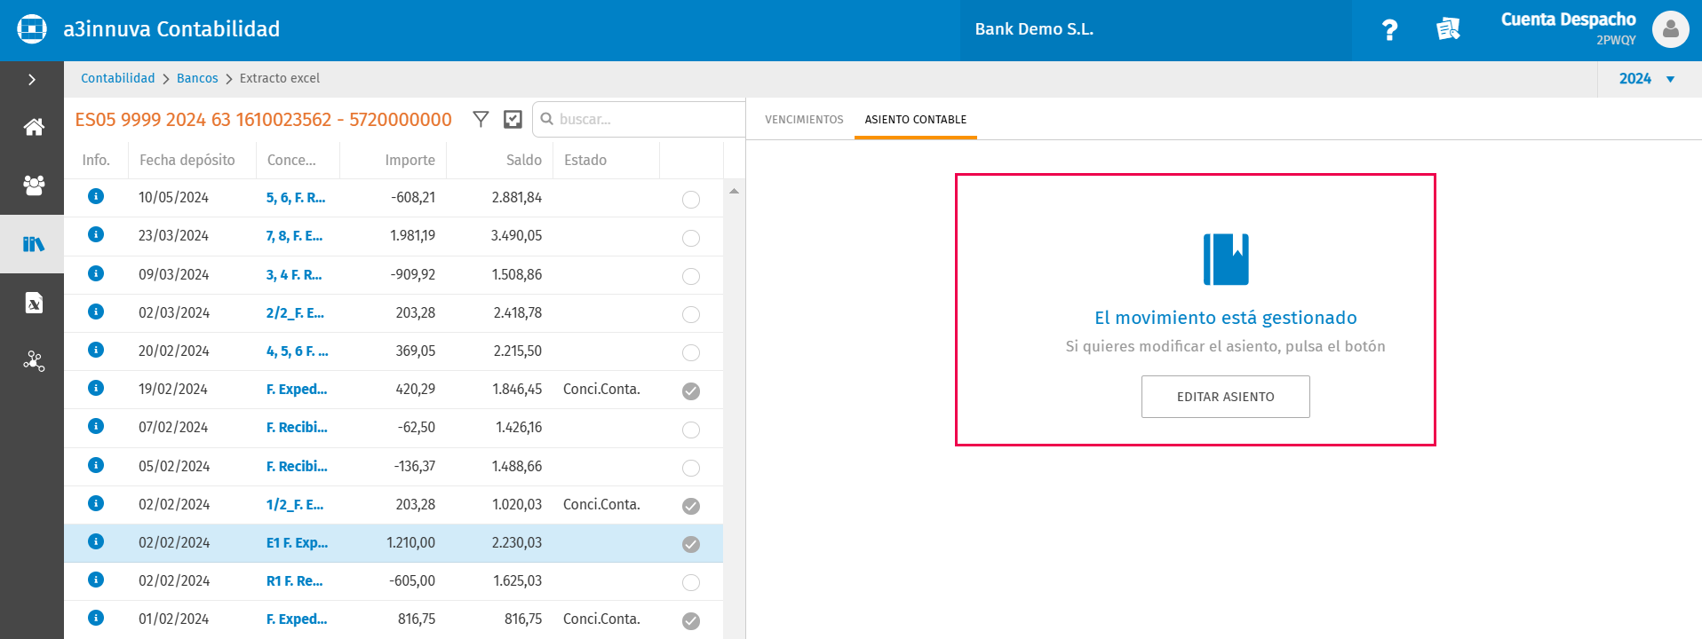Click the help question mark icon

pos(1389,30)
